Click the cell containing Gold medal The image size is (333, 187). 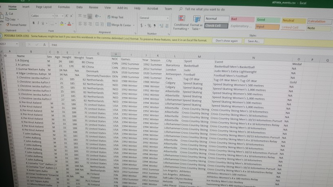pos(293,82)
